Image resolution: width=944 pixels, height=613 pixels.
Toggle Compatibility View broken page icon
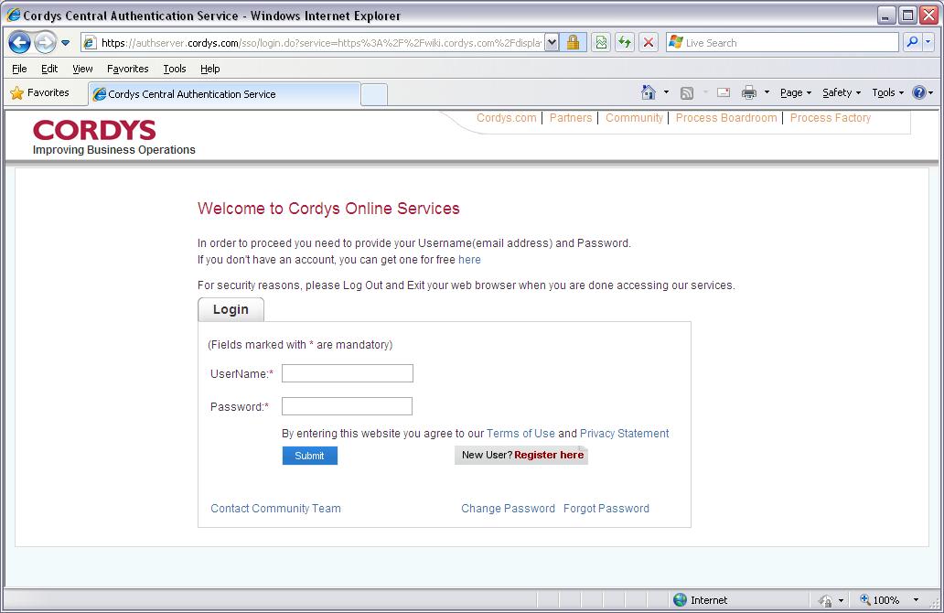click(x=601, y=43)
